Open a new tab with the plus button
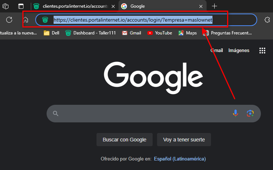Image resolution: width=273 pixels, height=170 pixels. coord(214,6)
